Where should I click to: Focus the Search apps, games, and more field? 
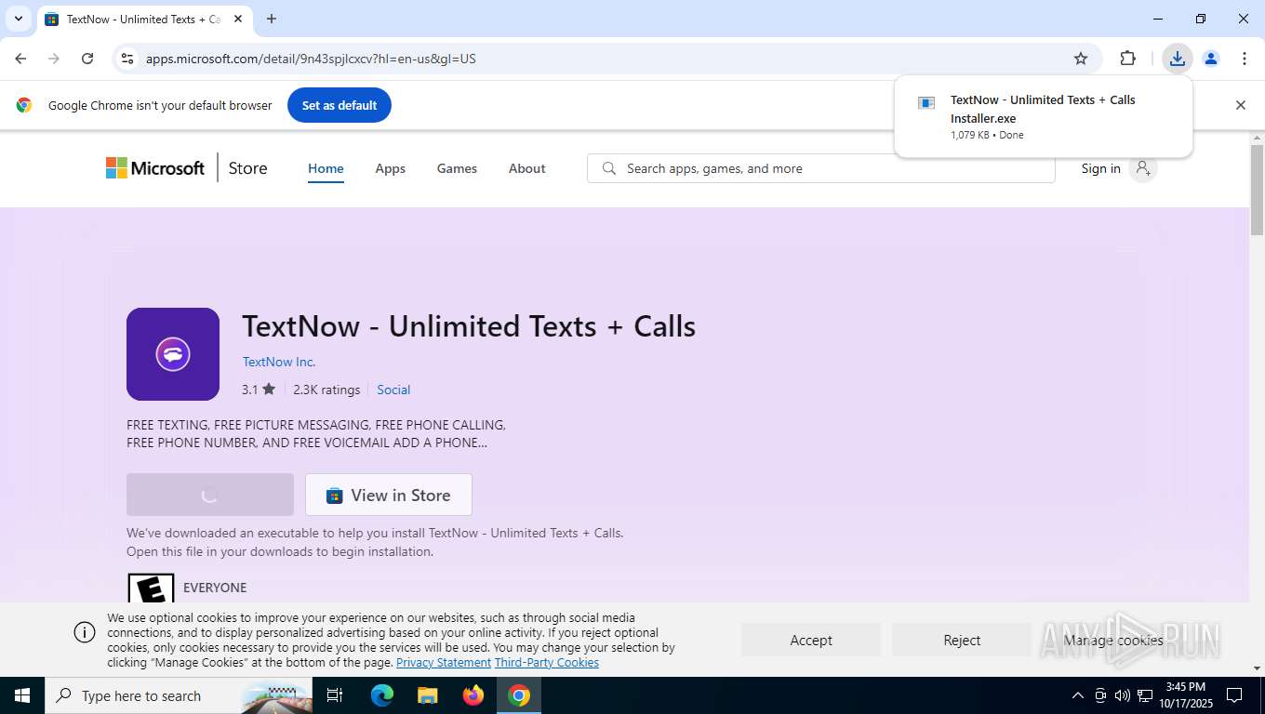pyautogui.click(x=821, y=168)
